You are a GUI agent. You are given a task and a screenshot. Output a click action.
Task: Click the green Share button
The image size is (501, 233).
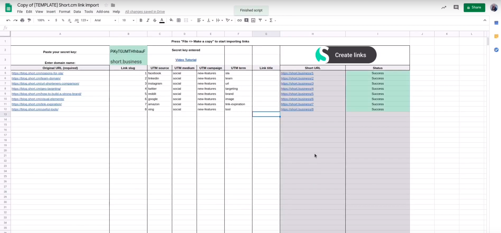[474, 7]
